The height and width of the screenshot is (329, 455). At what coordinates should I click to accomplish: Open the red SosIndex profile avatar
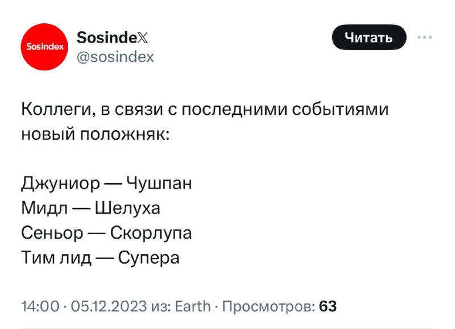[44, 47]
